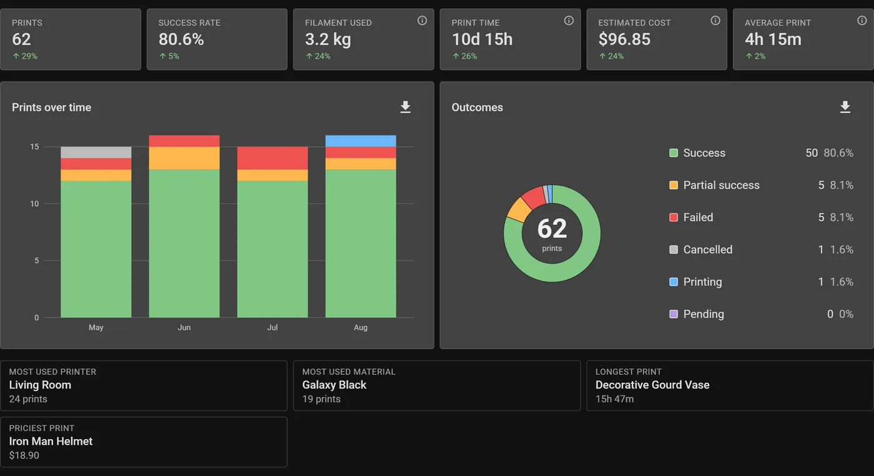The image size is (874, 476).
Task: Click the grey cancelled segment of May bar
Action: [96, 152]
